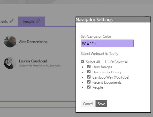Open the People tab
The width and height of the screenshot is (153, 117).
click(x=32, y=21)
